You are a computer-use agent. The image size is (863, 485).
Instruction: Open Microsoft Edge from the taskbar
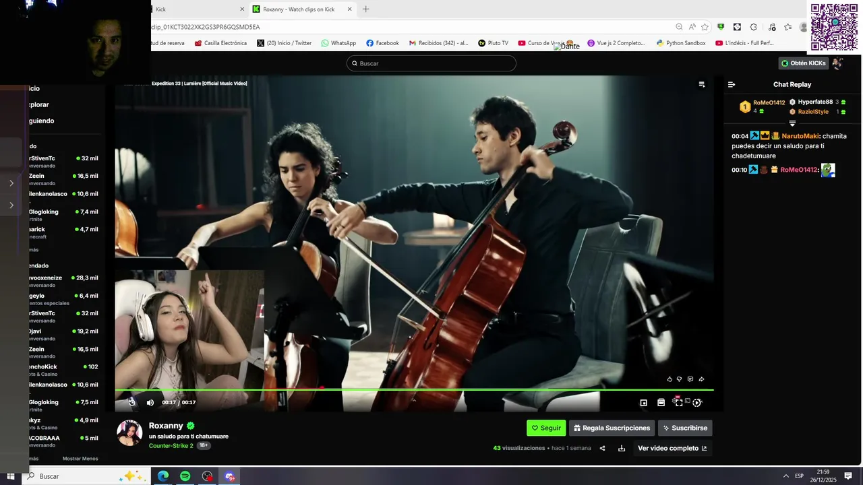point(163,476)
